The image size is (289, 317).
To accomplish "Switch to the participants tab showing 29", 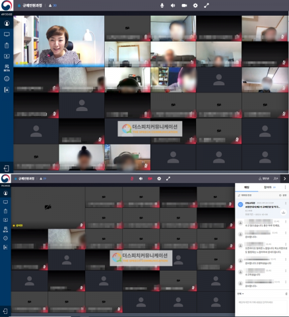I will click(270, 188).
